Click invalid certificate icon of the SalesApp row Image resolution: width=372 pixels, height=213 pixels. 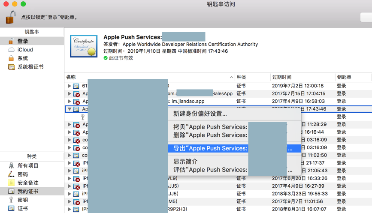[x=76, y=93]
